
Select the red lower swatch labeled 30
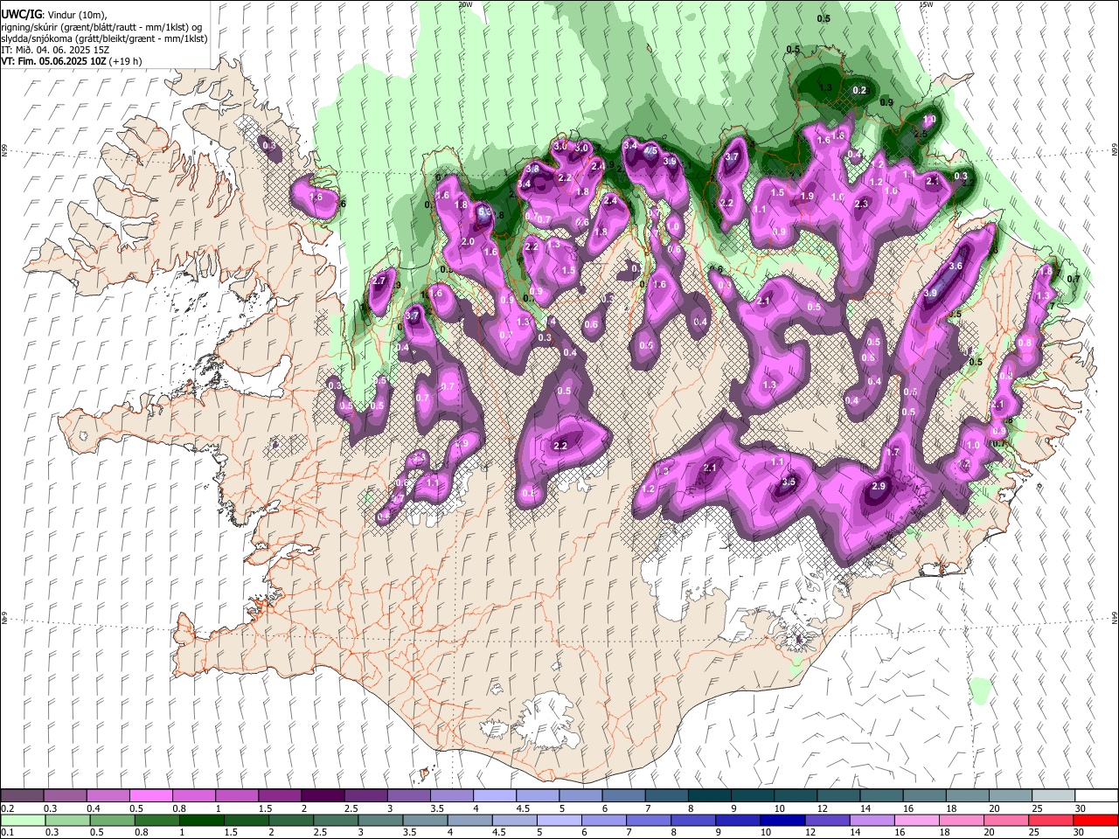click(1096, 820)
